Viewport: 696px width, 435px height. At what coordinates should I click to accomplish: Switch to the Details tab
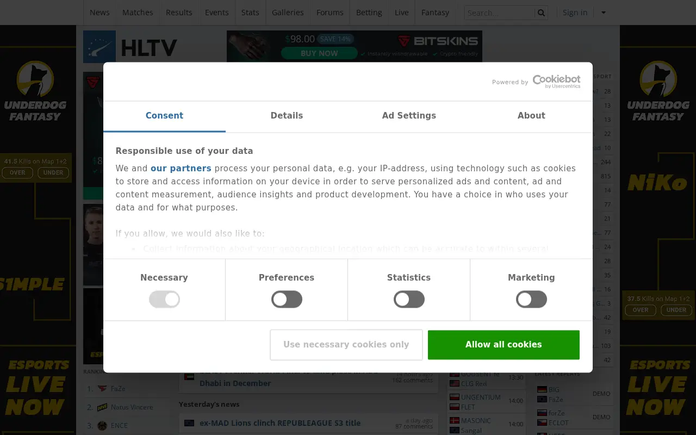[287, 116]
